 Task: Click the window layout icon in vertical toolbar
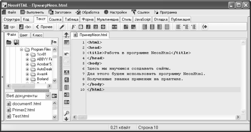67,42
